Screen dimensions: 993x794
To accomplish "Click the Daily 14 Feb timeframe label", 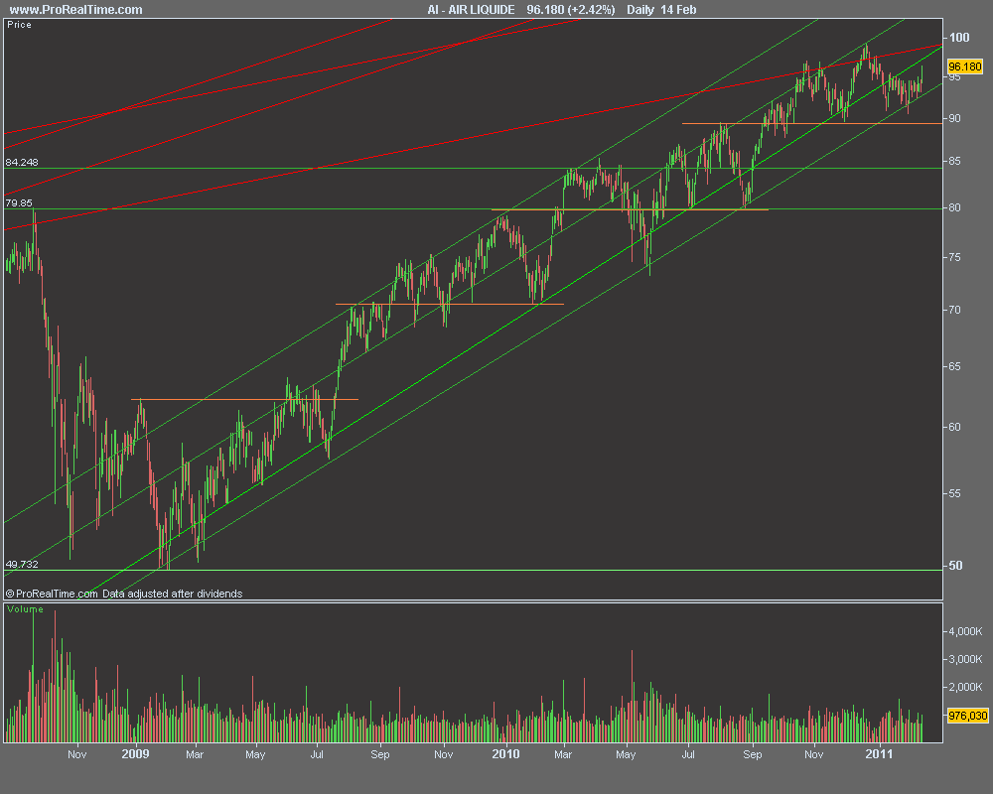I will (x=661, y=10).
